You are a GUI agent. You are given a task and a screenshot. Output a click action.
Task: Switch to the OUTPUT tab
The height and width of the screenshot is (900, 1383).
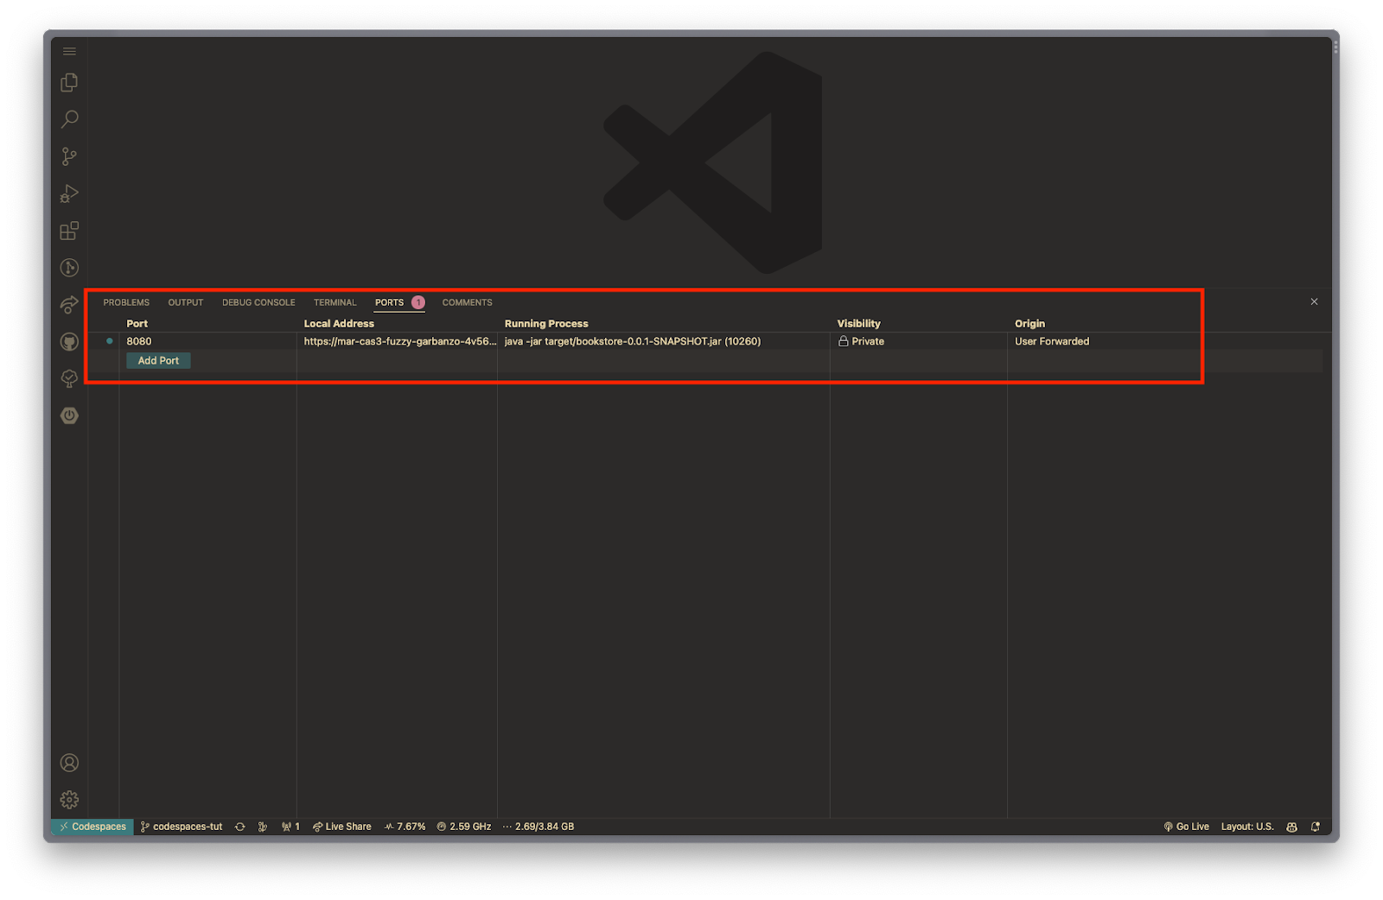[x=186, y=302]
